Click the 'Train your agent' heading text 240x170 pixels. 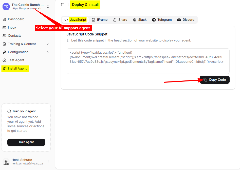pos(24,111)
